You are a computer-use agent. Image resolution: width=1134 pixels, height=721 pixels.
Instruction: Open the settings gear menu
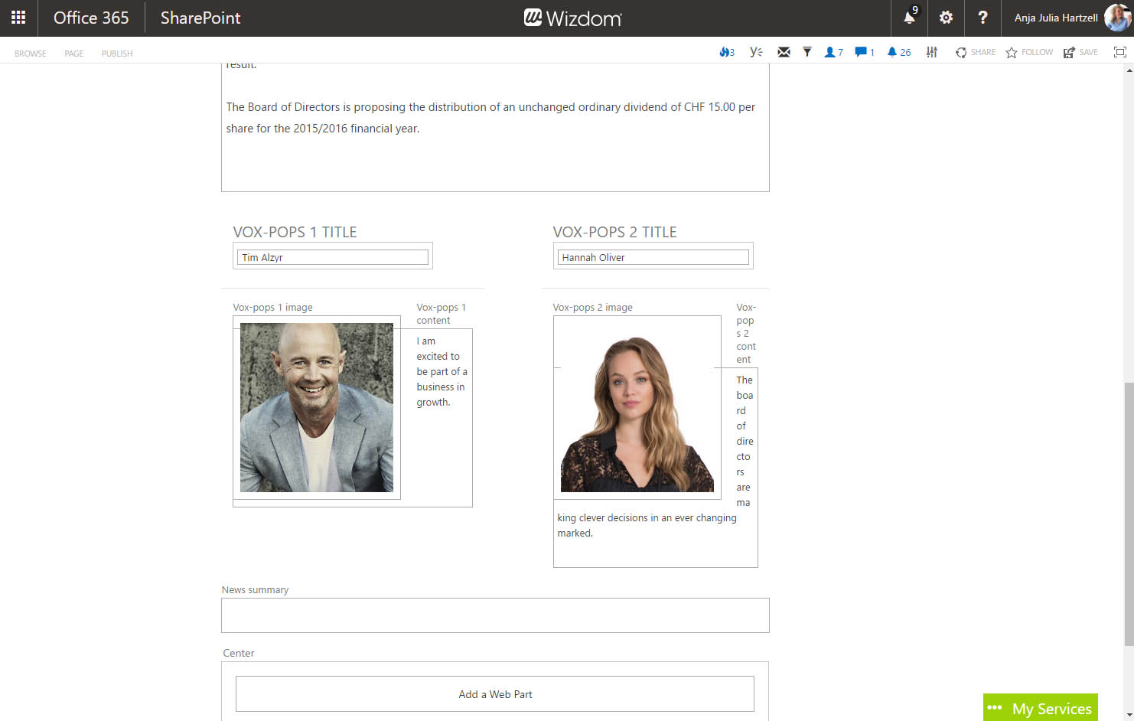click(946, 18)
